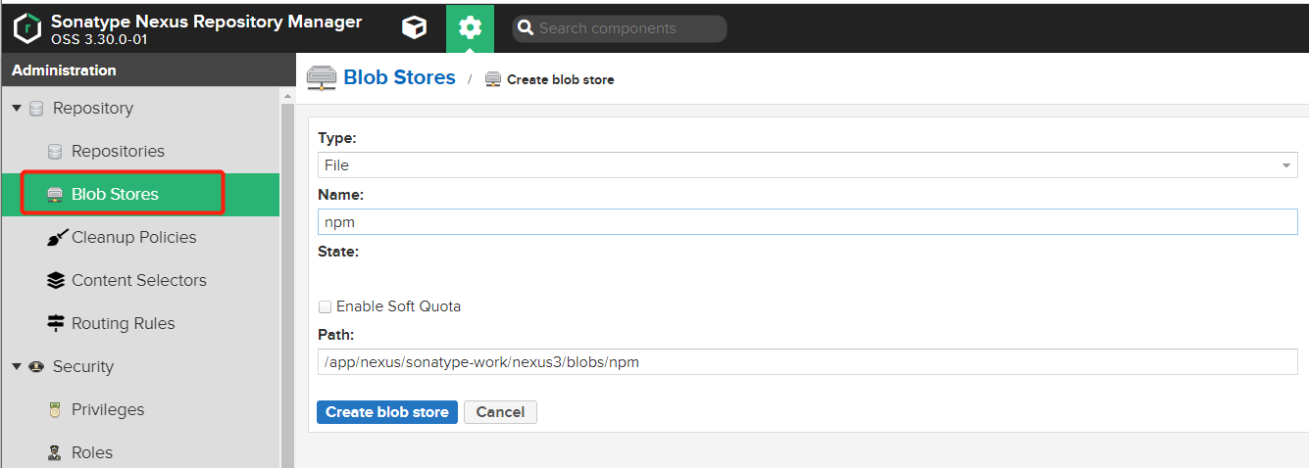The height and width of the screenshot is (468, 1309).
Task: Click the Repository section label
Action: (x=93, y=108)
